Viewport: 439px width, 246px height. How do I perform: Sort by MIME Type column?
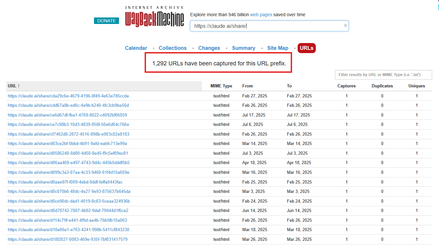(221, 86)
